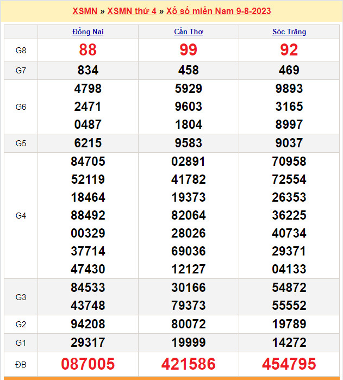Image resolution: width=343 pixels, height=380 pixels.
Task: Select Sóc Trăng special prize 454795
Action: coord(289,364)
